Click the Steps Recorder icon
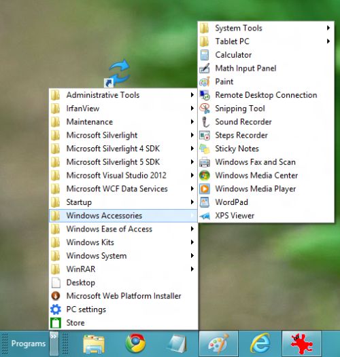 [205, 135]
